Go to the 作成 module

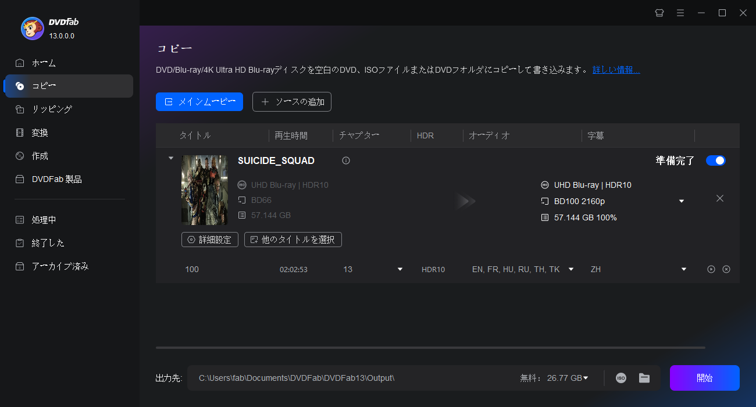tap(69, 156)
